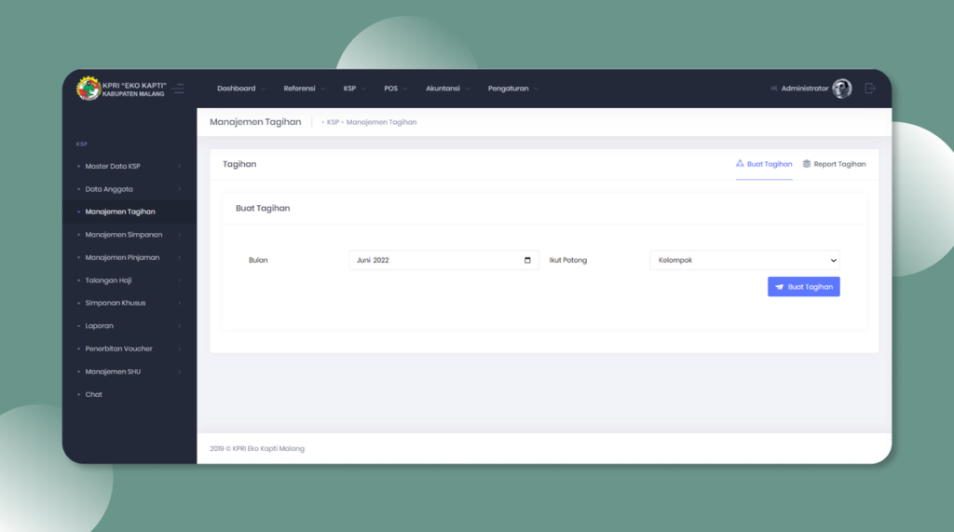Expand Data Anggota sidebar item

point(129,189)
